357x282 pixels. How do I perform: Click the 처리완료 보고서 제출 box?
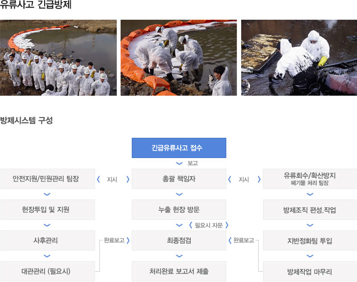(179, 271)
